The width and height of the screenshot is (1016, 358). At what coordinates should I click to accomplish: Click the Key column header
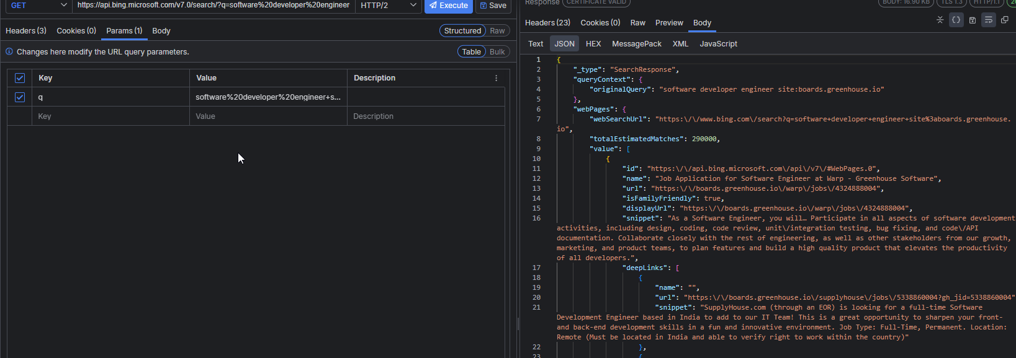[x=110, y=78]
